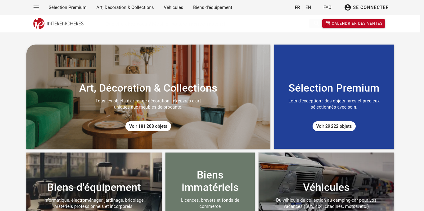Open Sélection Premium in top menu

[68, 7]
